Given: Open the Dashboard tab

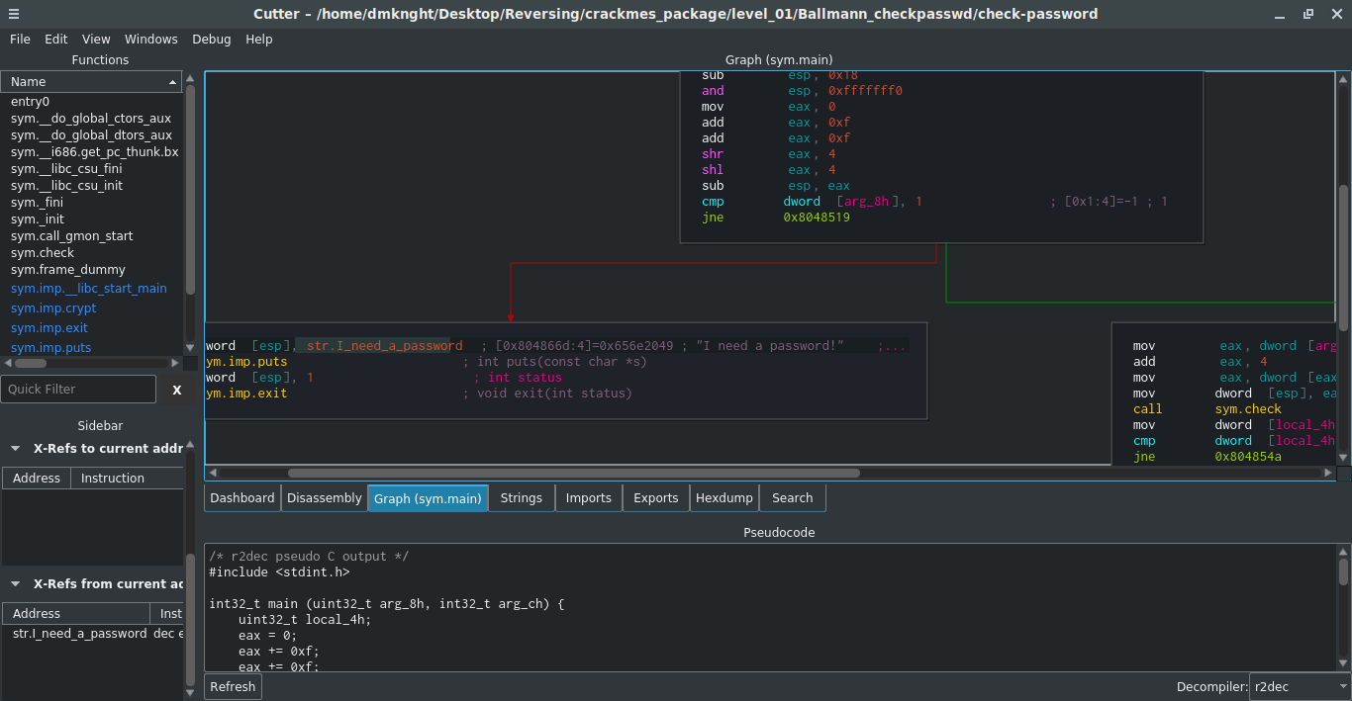Looking at the screenshot, I should pos(241,497).
